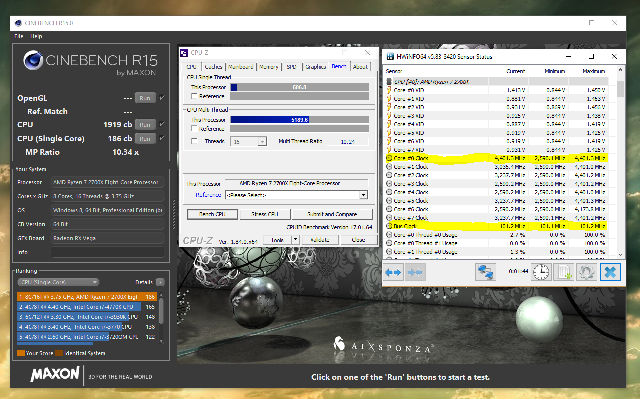Image resolution: width=640 pixels, height=399 pixels.
Task: Click the expand columns arrows icon in HWiNFO
Action: tap(393, 272)
